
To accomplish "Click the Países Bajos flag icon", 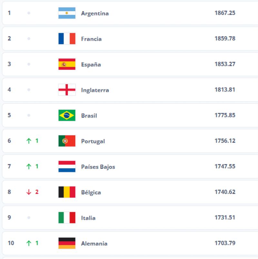I will [x=67, y=167].
